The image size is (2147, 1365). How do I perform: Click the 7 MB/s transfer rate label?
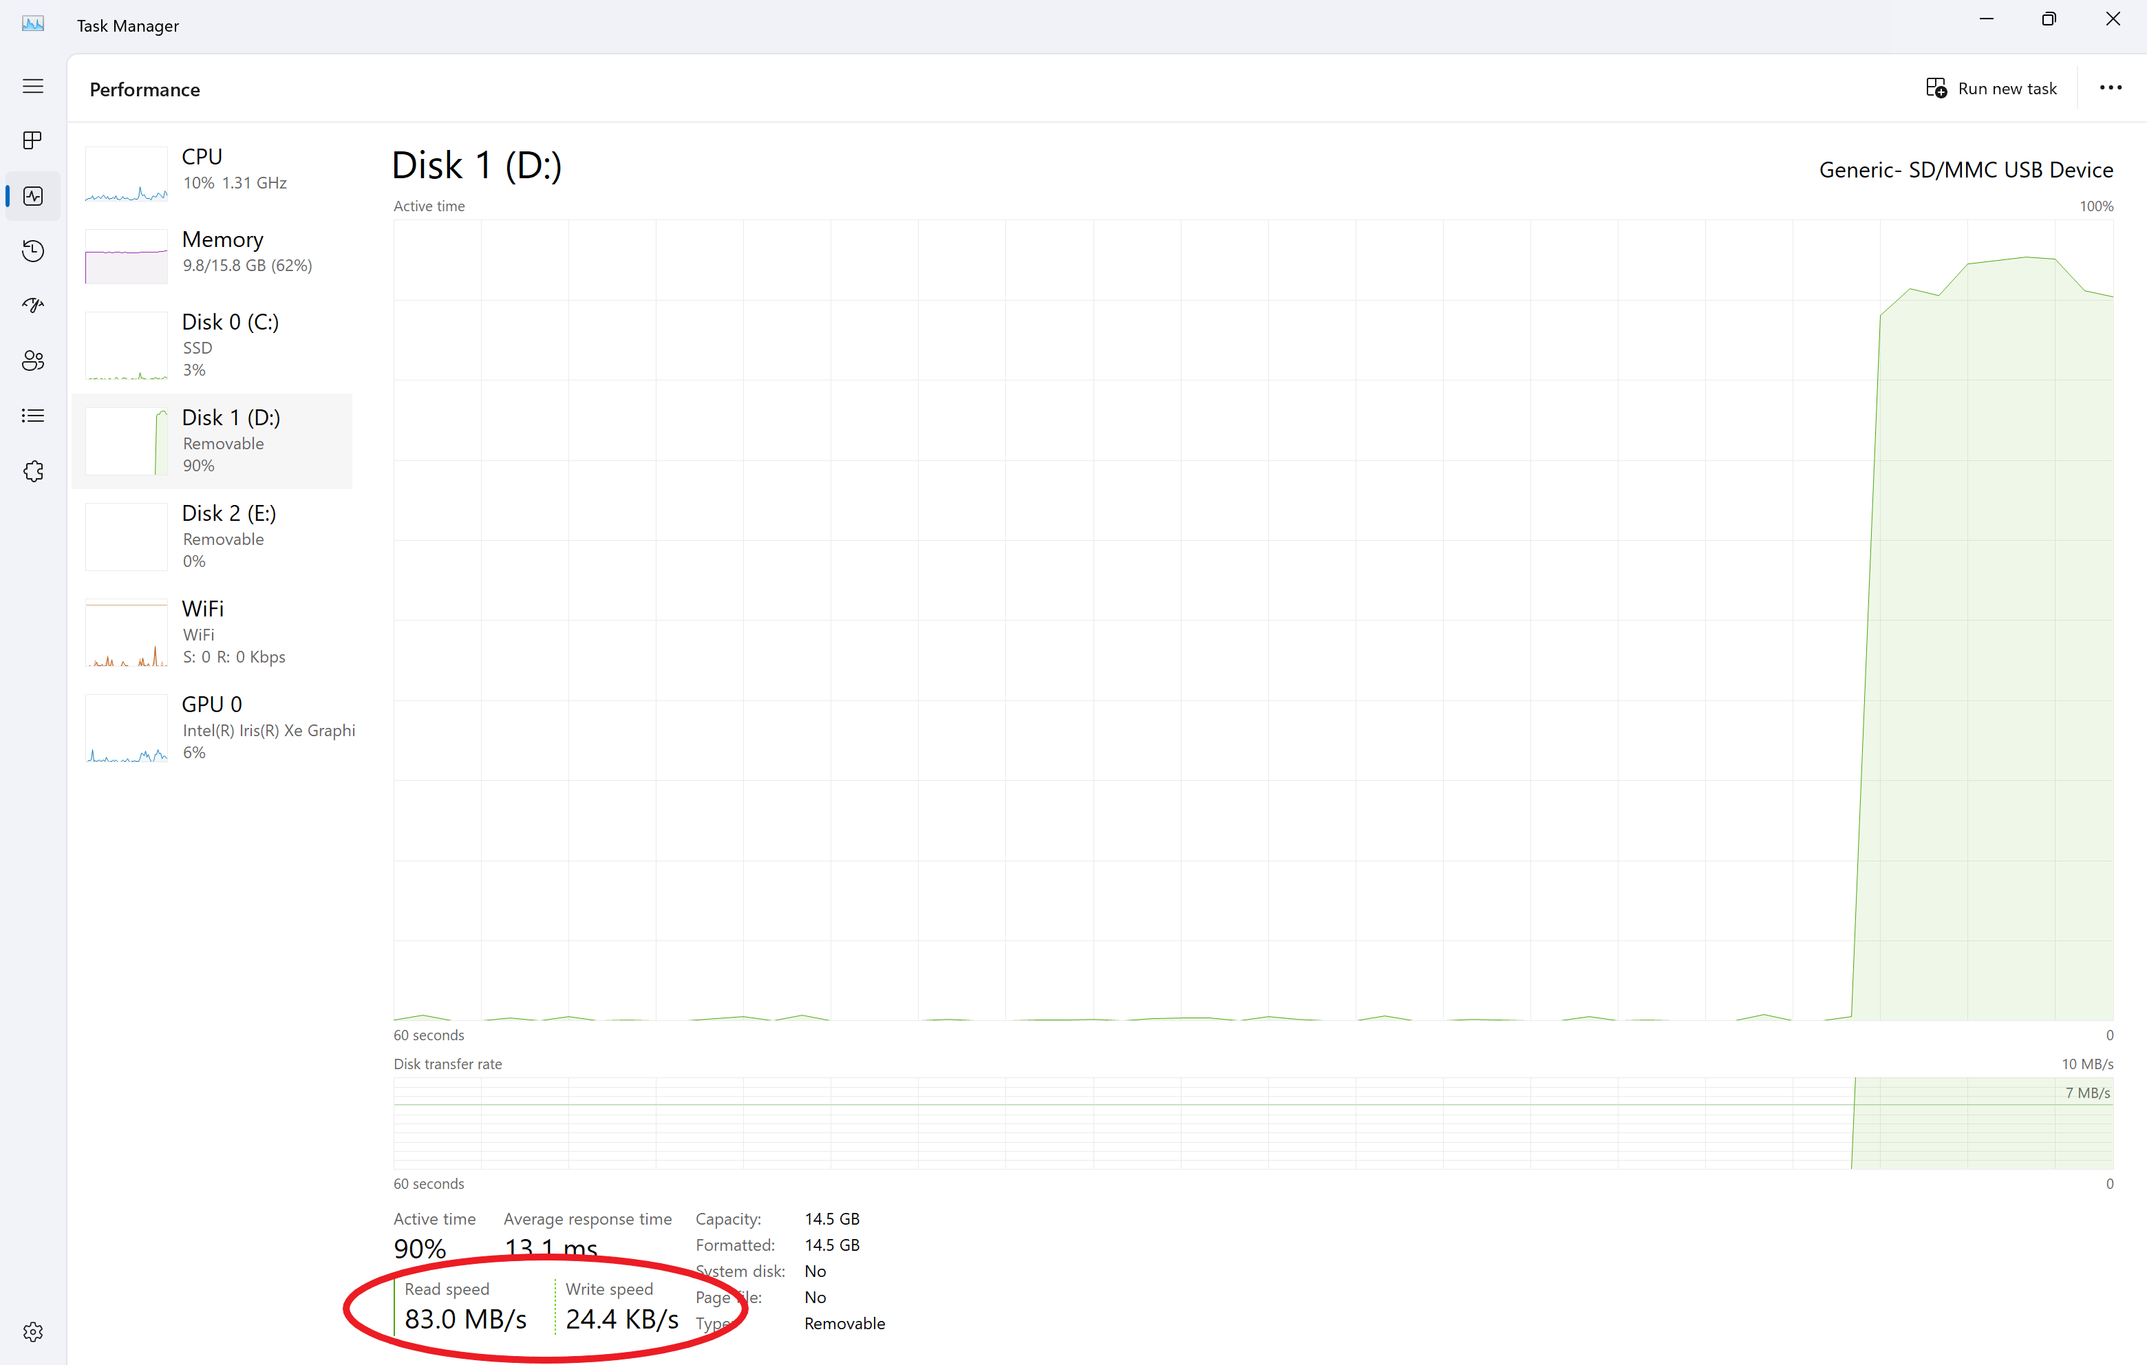coord(2087,1093)
